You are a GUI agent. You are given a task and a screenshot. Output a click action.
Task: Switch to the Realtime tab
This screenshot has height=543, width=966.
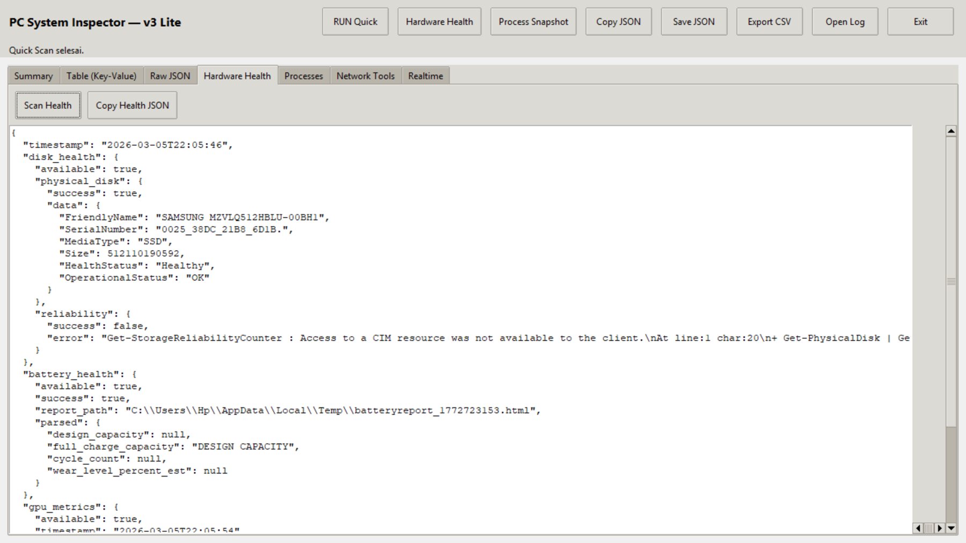click(x=425, y=76)
